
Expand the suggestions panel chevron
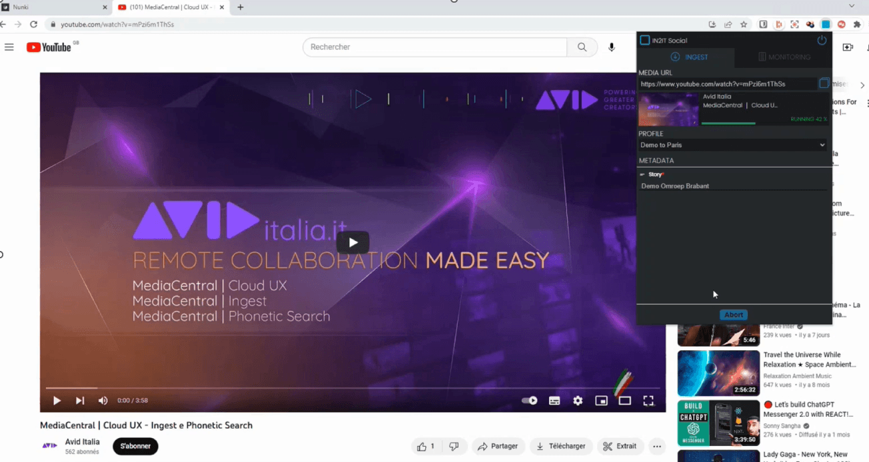tap(862, 85)
